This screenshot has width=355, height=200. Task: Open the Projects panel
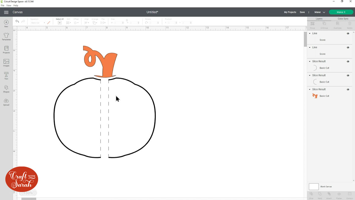(x=6, y=49)
